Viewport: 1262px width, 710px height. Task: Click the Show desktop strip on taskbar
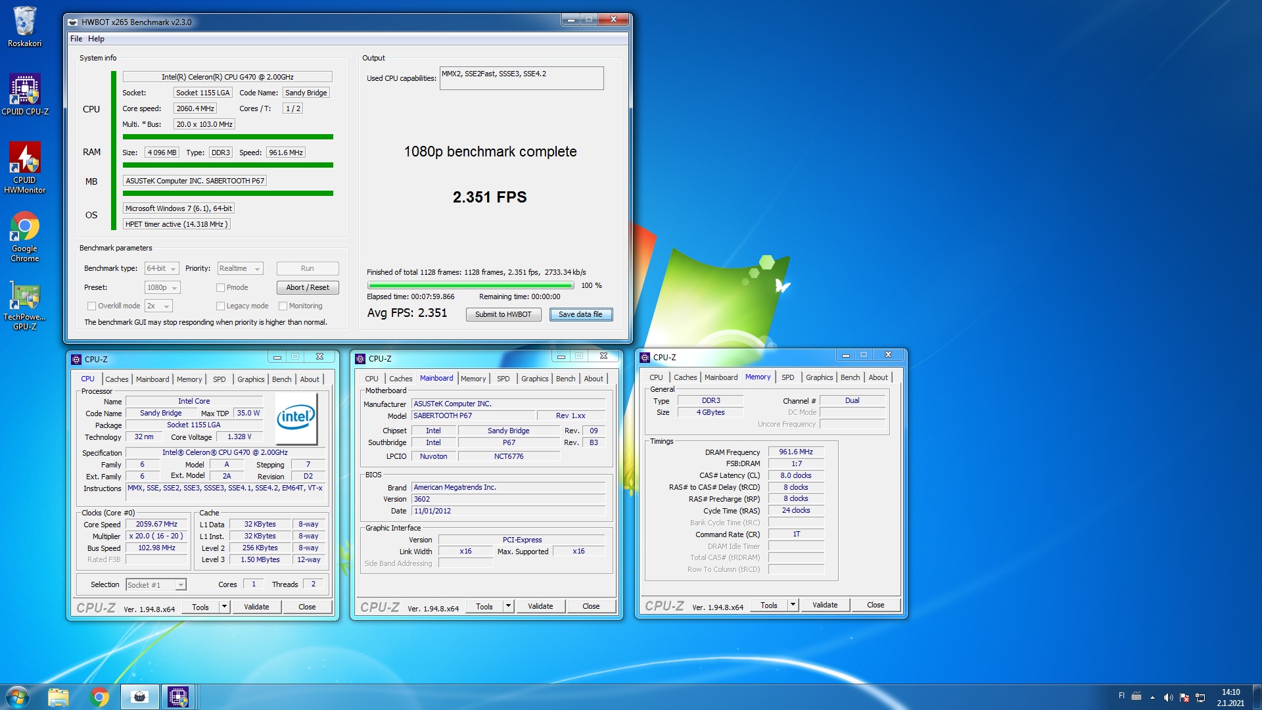point(1257,697)
